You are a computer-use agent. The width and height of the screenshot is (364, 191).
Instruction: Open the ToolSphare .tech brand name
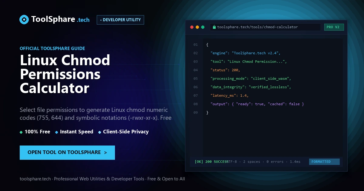point(60,20)
